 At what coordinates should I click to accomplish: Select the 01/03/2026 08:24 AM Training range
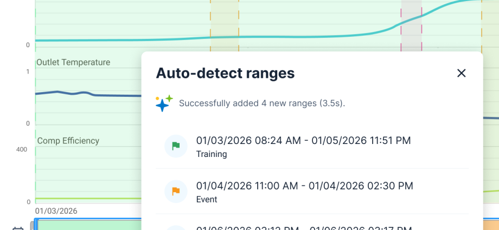click(303, 141)
